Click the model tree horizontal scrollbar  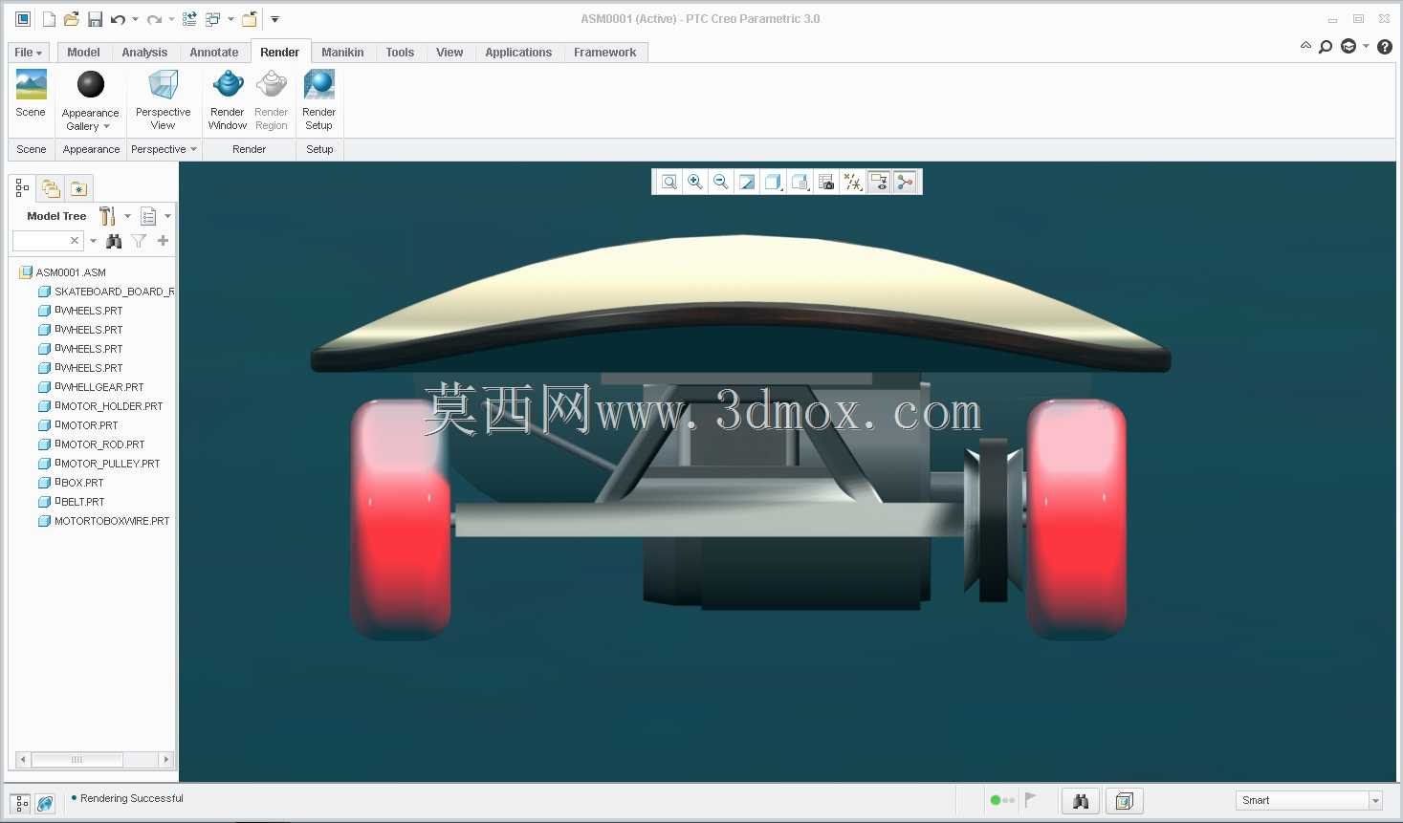[x=77, y=760]
